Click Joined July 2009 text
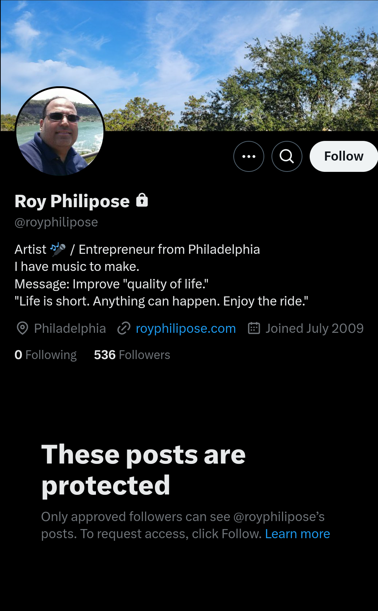Image resolution: width=378 pixels, height=611 pixels. (x=314, y=328)
